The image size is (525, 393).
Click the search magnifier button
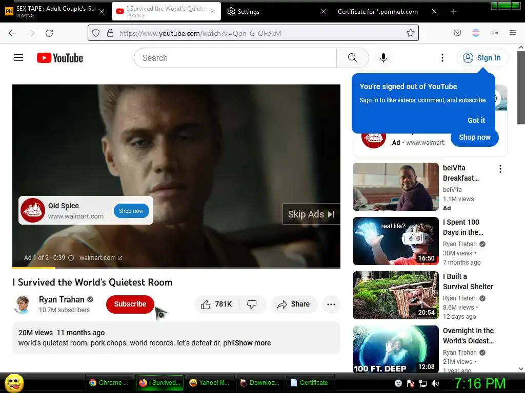coord(353,58)
